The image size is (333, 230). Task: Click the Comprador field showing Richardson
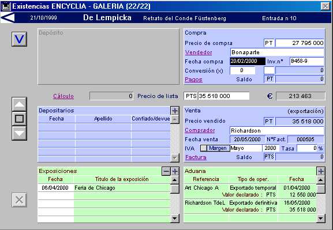[x=277, y=130]
